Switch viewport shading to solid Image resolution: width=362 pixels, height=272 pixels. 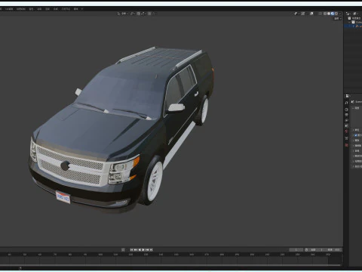coord(329,14)
